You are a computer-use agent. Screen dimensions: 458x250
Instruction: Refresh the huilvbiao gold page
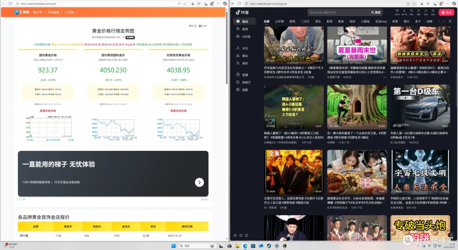pos(10,4)
